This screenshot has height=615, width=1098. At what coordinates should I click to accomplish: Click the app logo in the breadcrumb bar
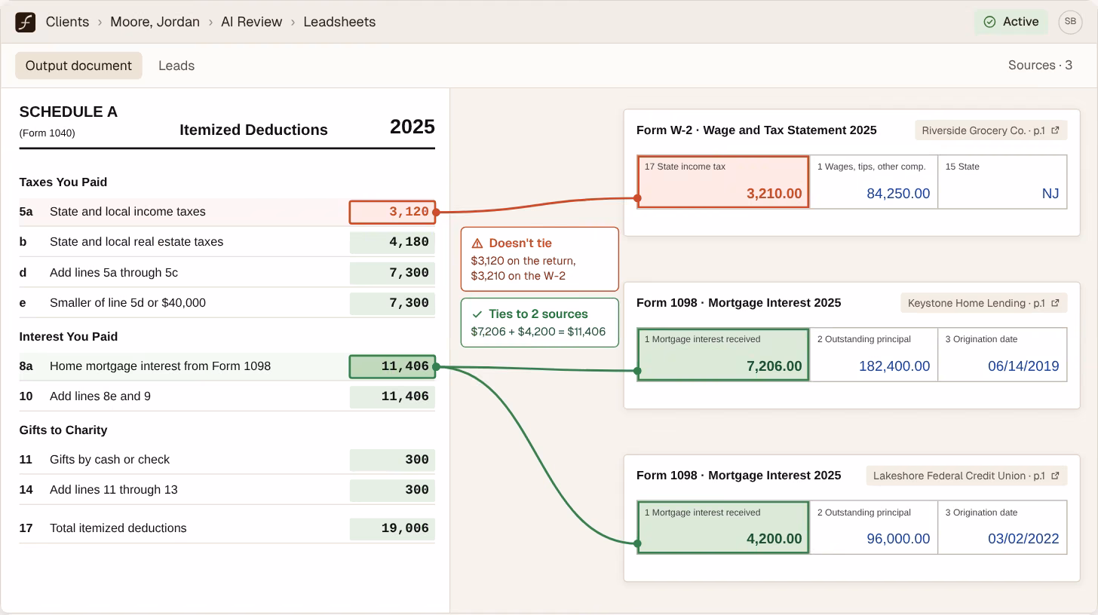(x=26, y=22)
